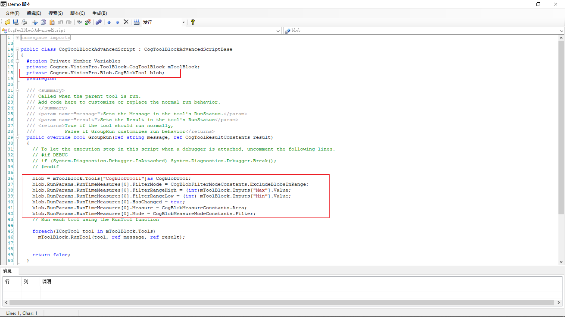Copy the selected code

[x=44, y=22]
